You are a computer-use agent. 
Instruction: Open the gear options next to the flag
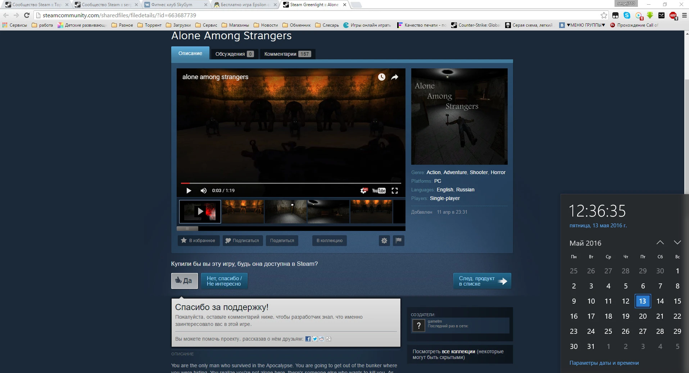(x=384, y=241)
